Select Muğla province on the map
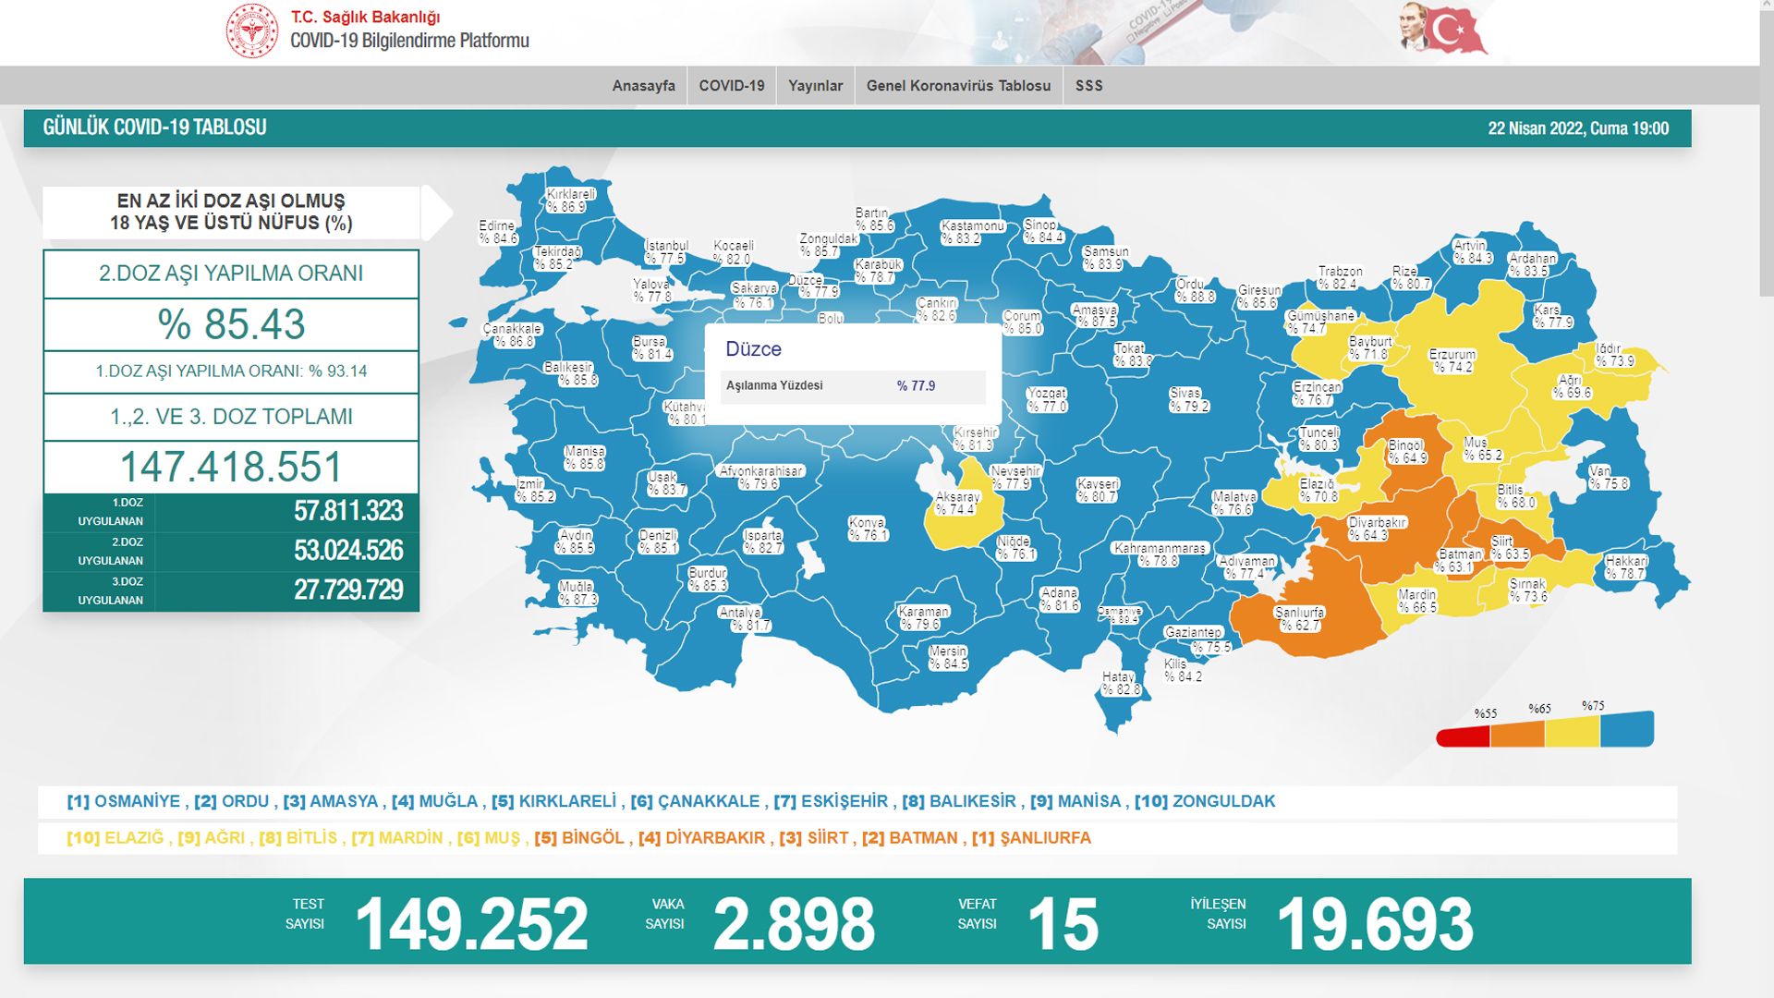1774x998 pixels. [577, 593]
